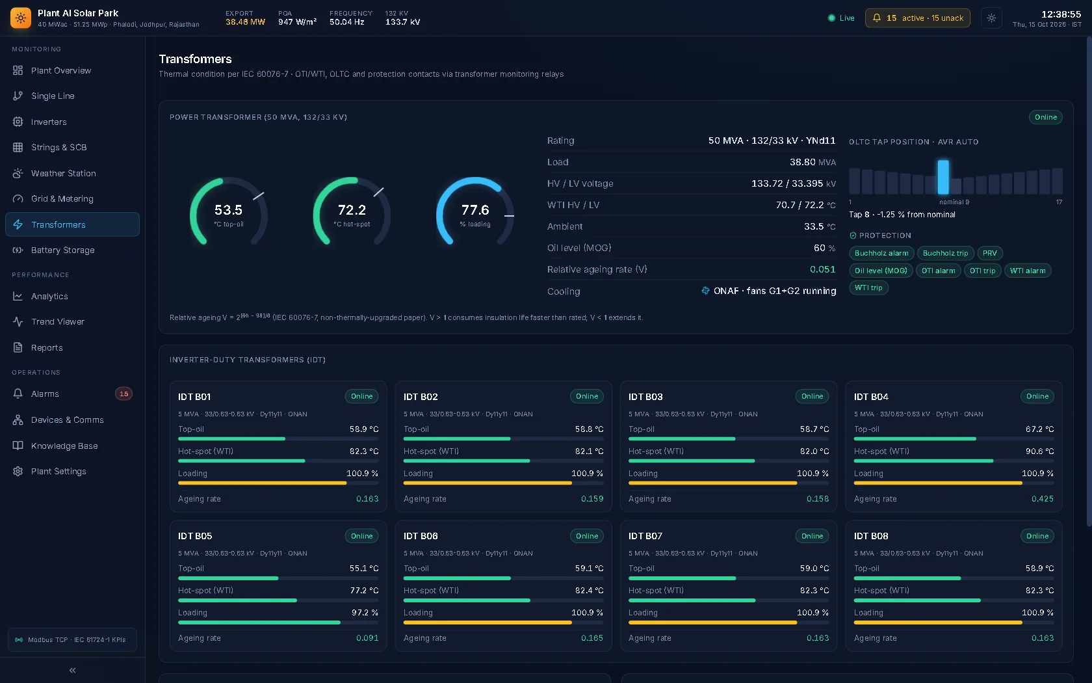This screenshot has height=683, width=1092.
Task: Click the Plant Overview grid icon
Action: coord(18,70)
